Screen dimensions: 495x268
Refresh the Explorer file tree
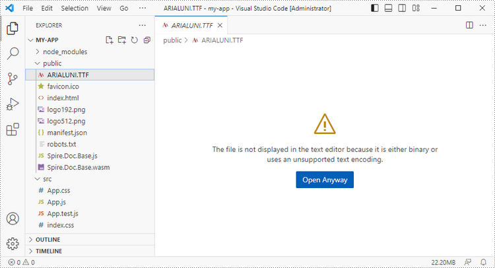point(134,40)
